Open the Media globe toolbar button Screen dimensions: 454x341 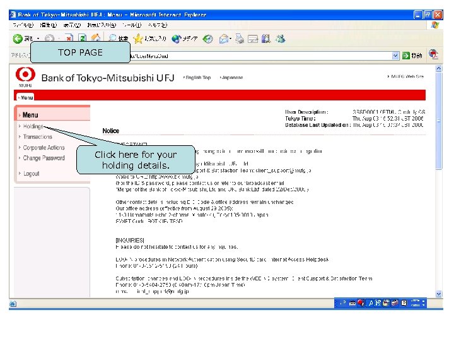(184, 39)
